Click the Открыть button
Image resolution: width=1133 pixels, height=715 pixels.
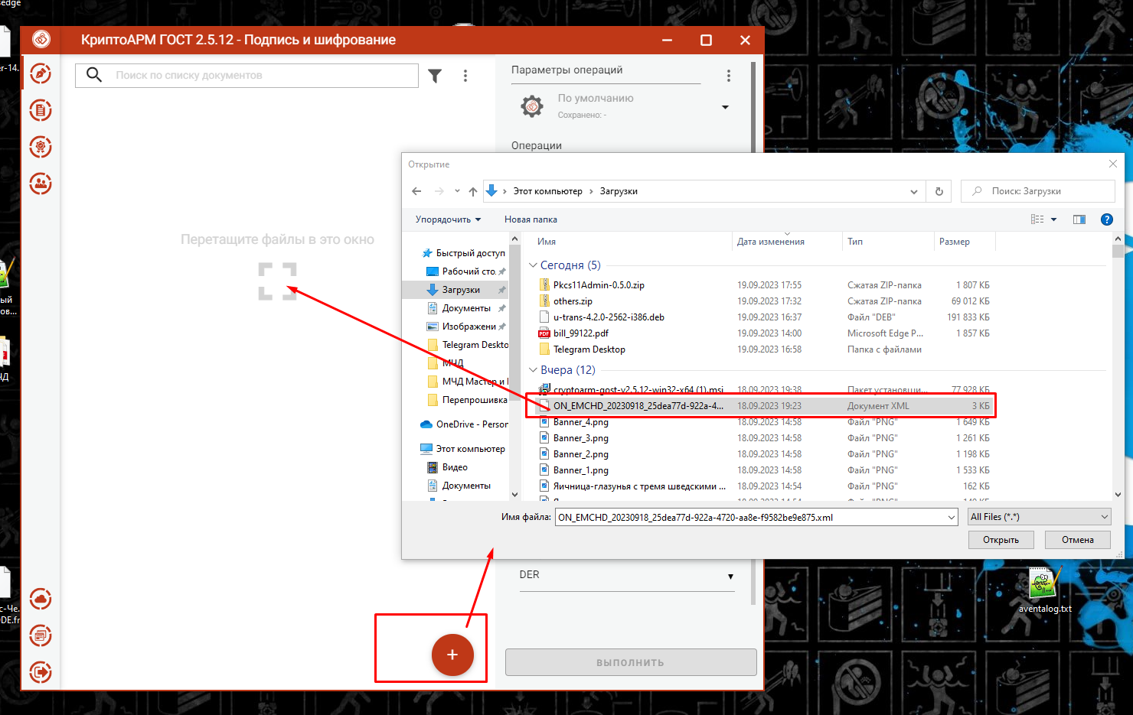(x=1001, y=540)
